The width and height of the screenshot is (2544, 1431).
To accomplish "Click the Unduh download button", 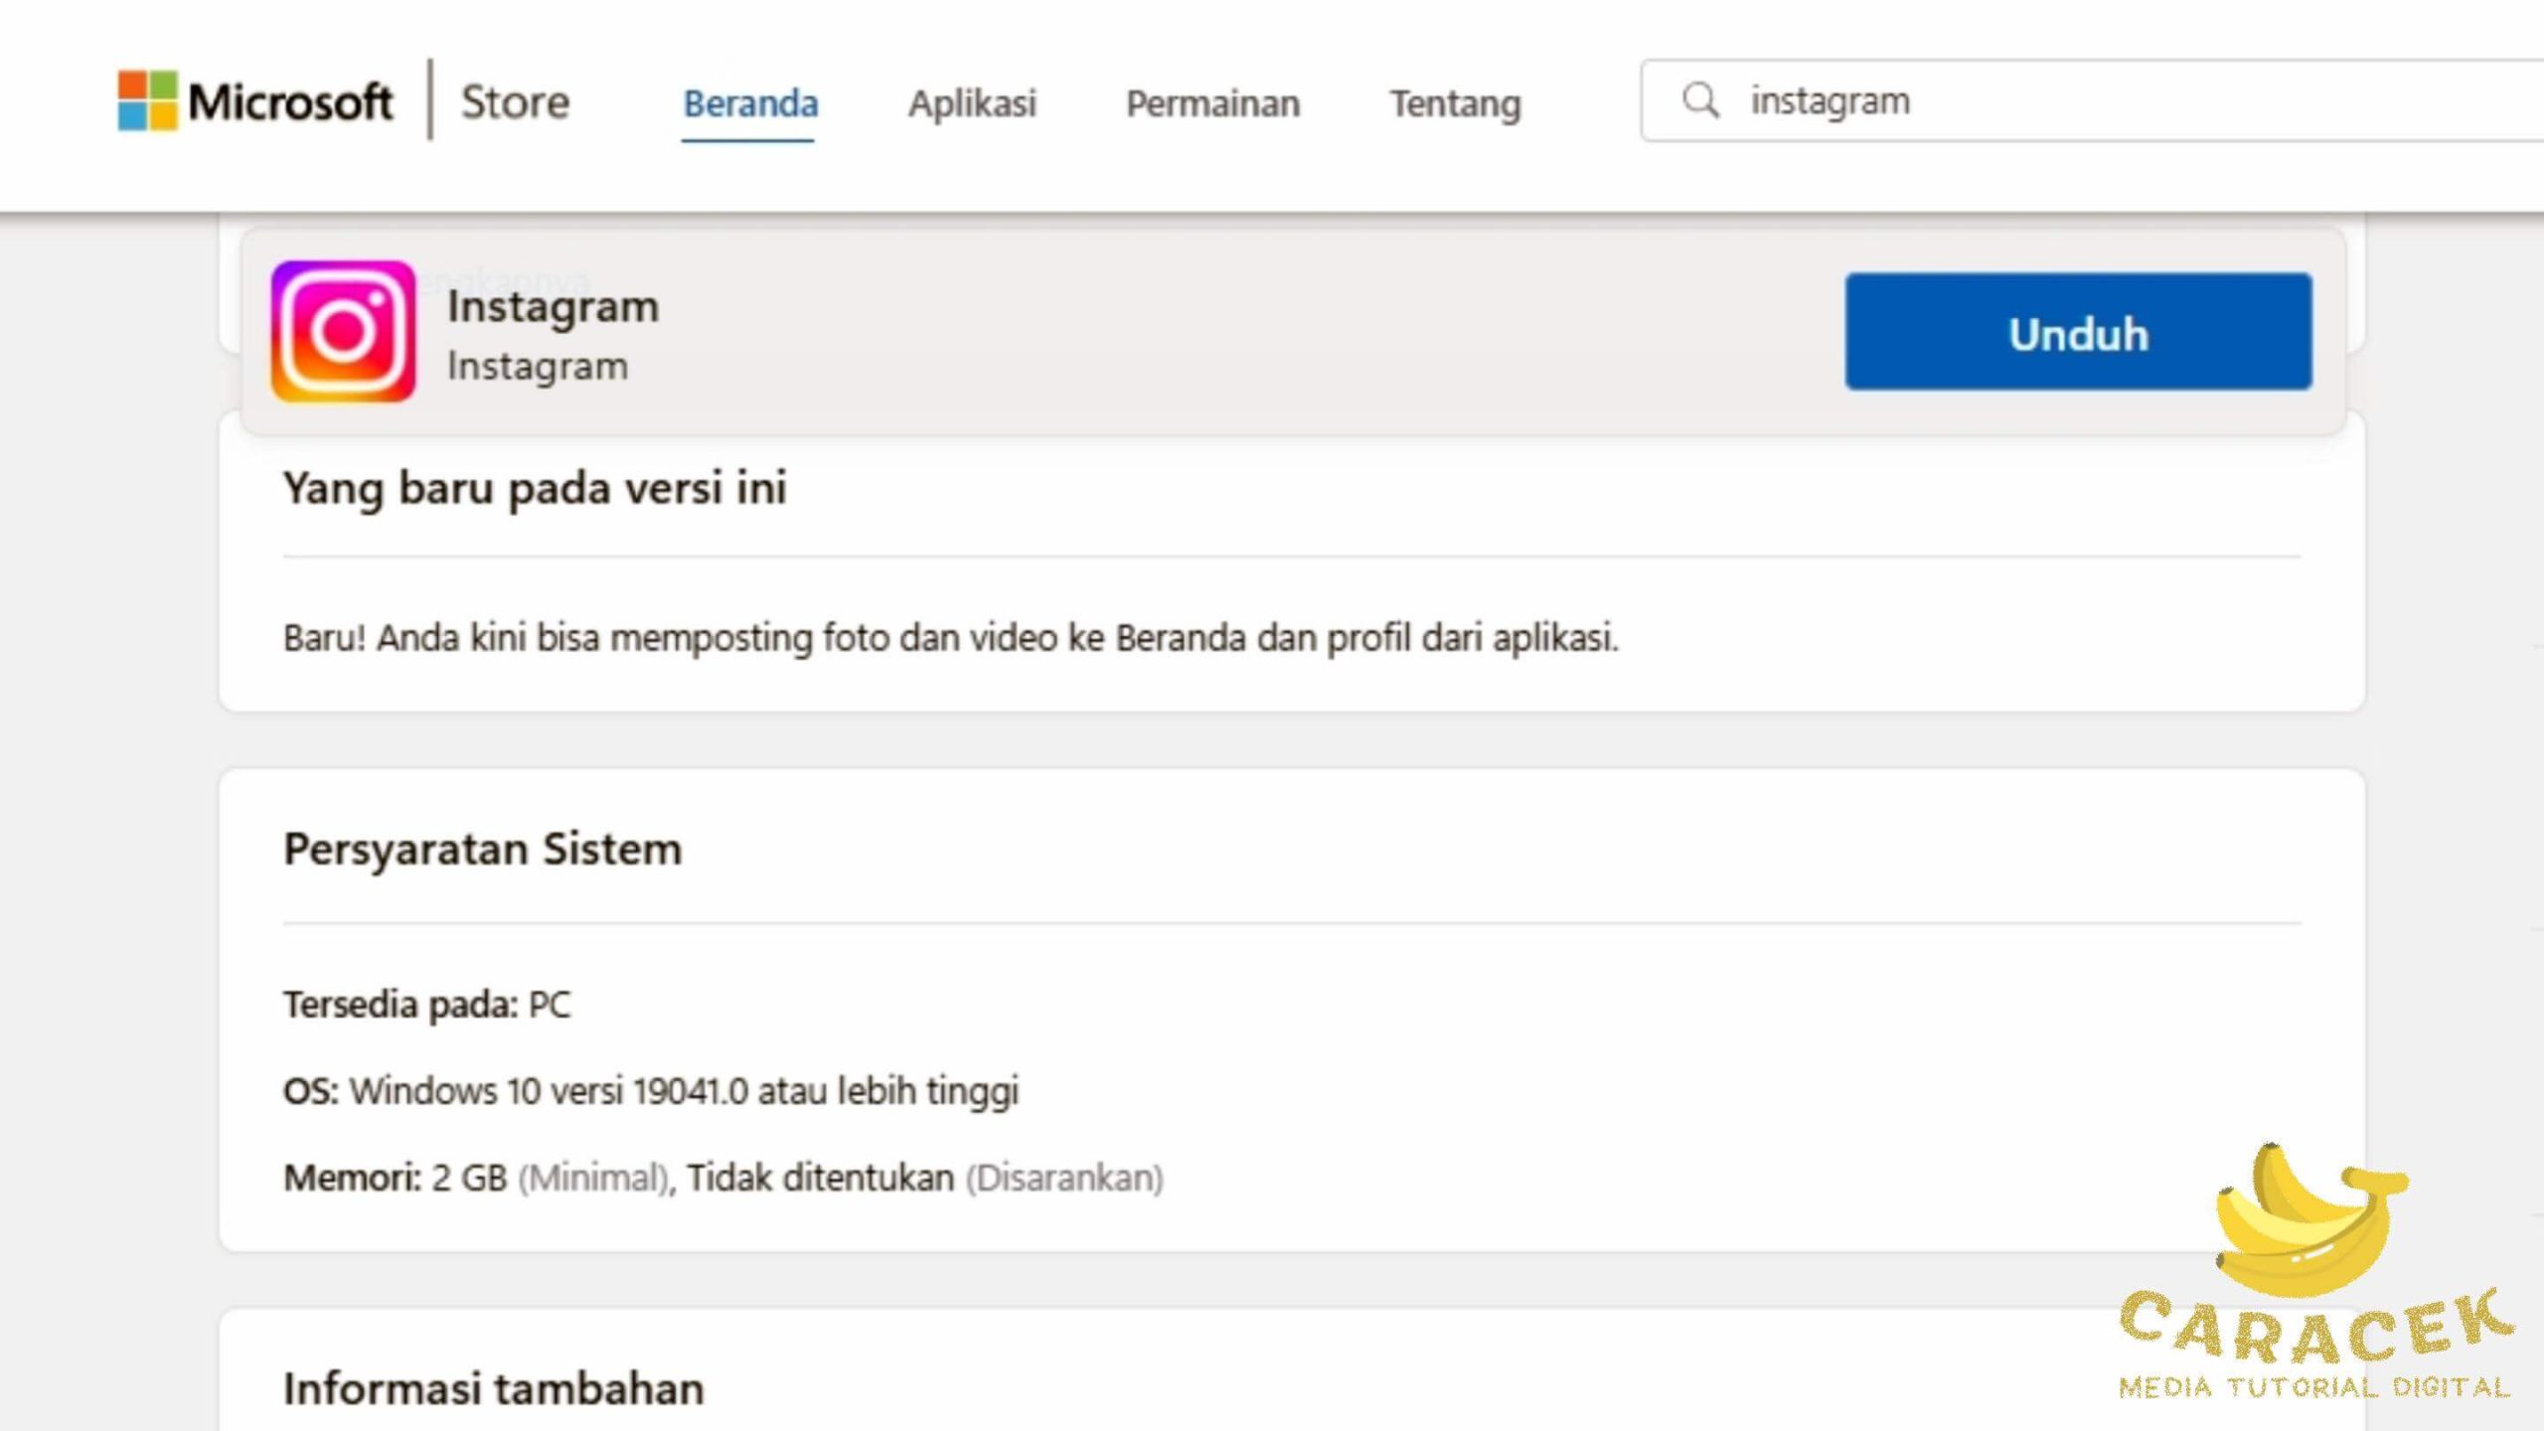I will coord(2078,331).
